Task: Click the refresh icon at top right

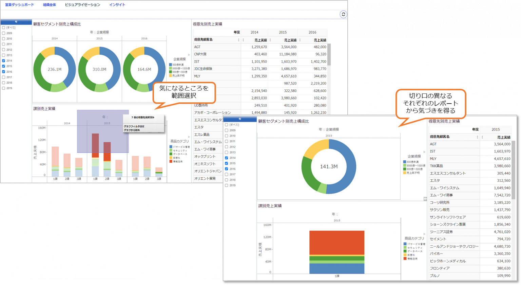Action: point(344,14)
